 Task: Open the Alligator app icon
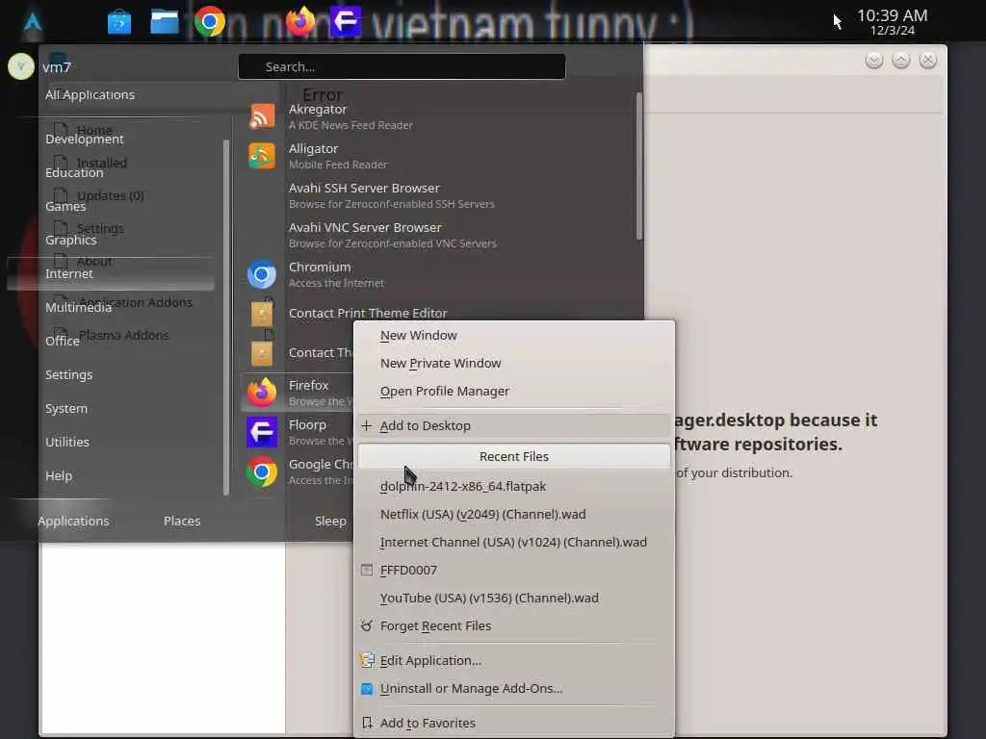pos(262,156)
